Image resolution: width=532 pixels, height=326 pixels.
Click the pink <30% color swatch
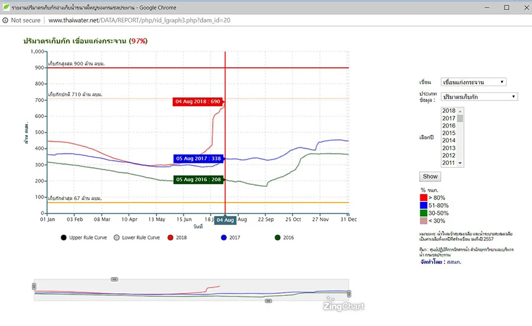click(423, 221)
